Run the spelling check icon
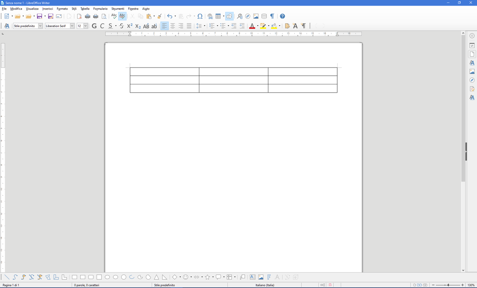 point(114,16)
